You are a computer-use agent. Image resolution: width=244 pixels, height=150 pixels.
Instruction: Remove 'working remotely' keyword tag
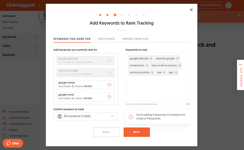pyautogui.click(x=152, y=73)
